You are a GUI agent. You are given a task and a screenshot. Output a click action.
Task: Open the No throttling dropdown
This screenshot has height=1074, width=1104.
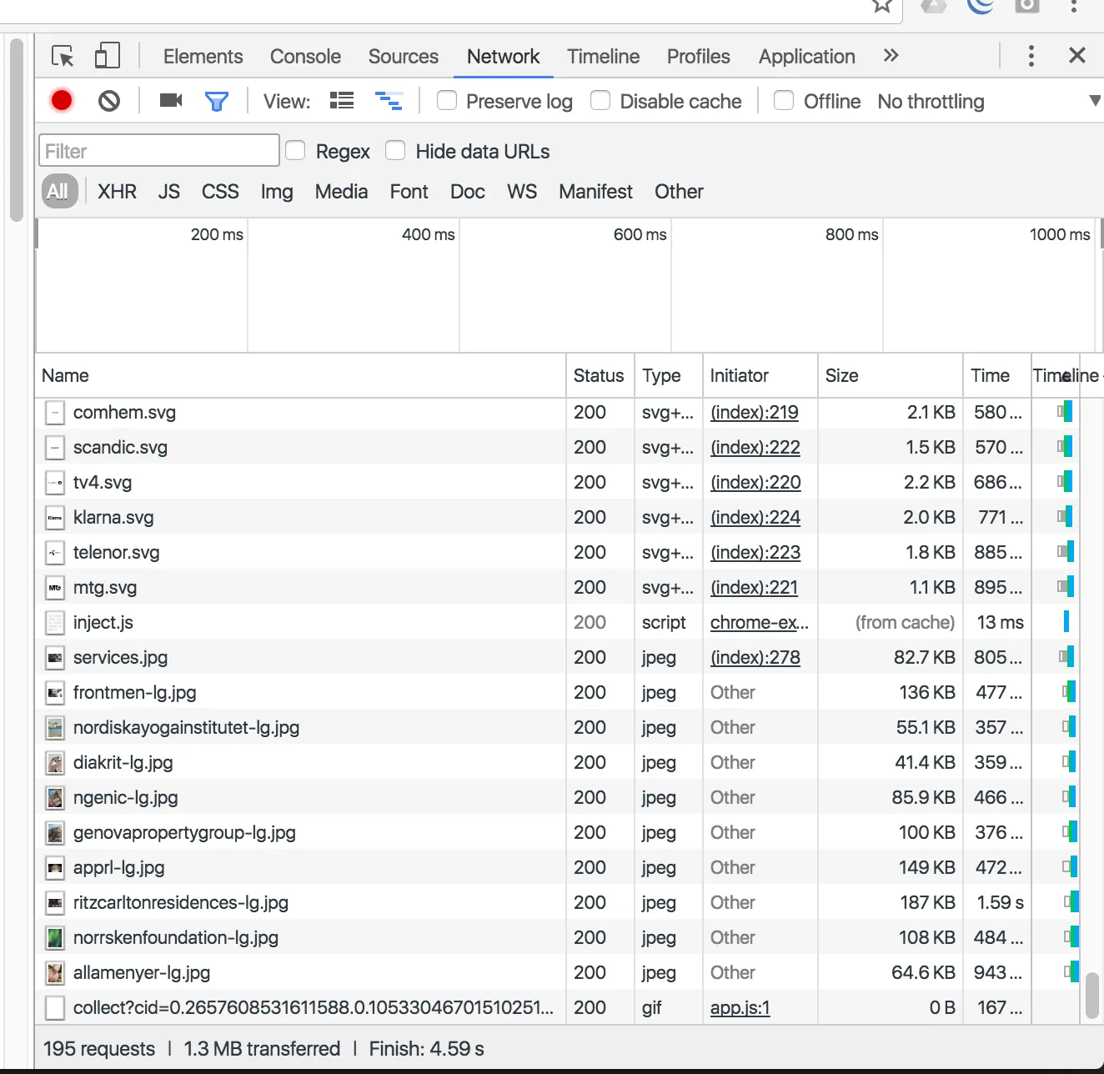tap(989, 102)
